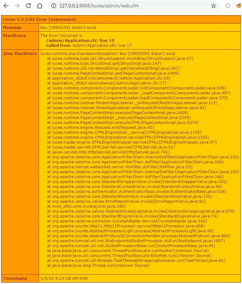242x284 pixels.
Task: Select the VariableUtilImpl.get trace line
Action: tap(113, 68)
